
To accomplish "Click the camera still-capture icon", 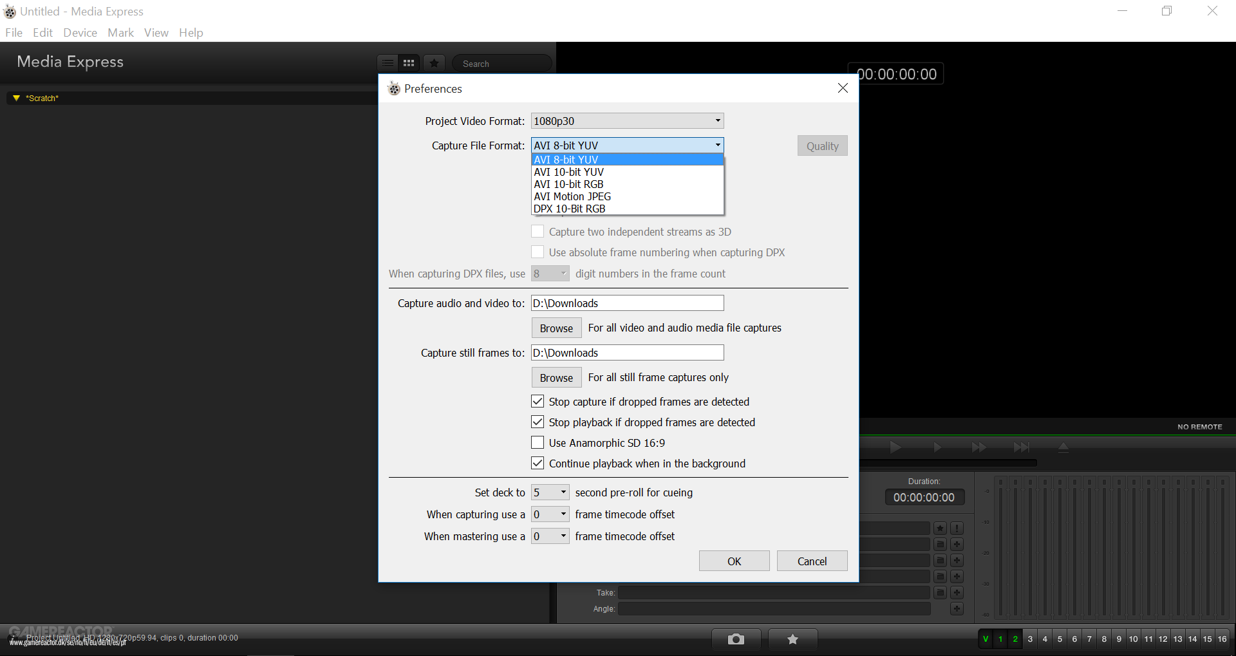I will [x=736, y=639].
